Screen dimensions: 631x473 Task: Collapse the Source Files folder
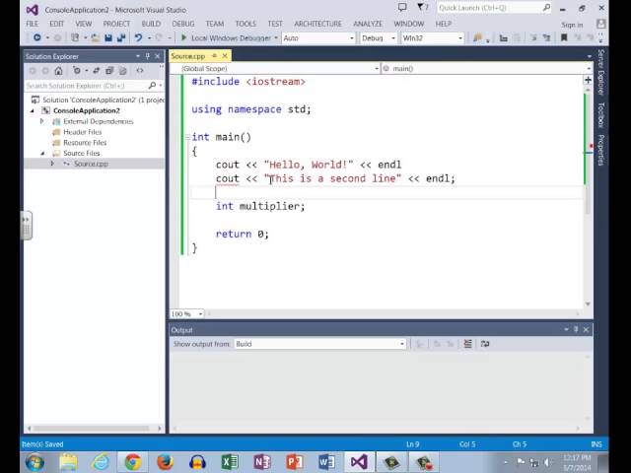[x=42, y=154]
